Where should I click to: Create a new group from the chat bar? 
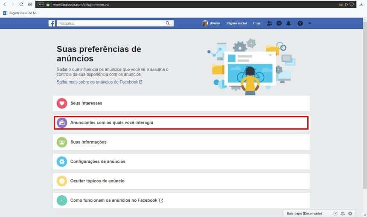coord(343,213)
